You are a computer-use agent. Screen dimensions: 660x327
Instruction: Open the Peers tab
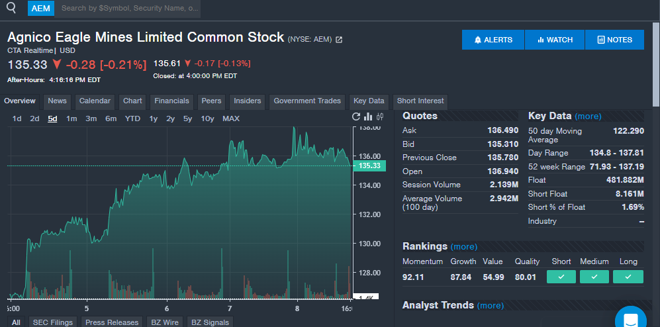211,101
